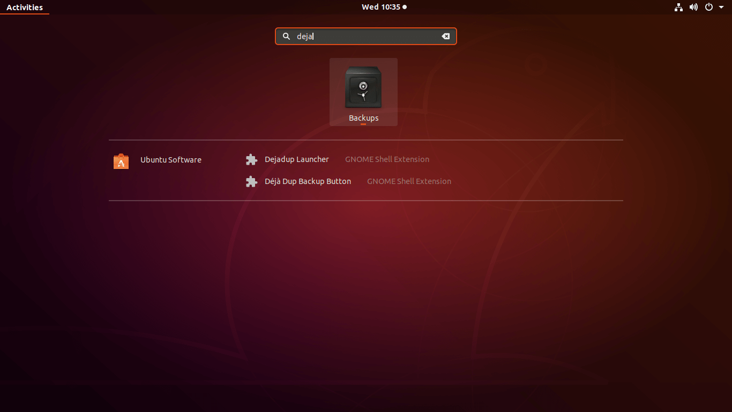Open the Wed 10:35 clock menu

(380, 7)
